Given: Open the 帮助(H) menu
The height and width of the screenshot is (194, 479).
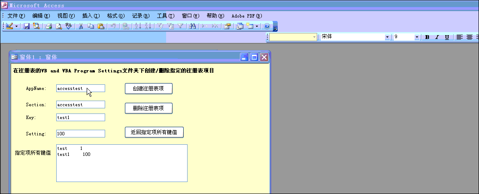Looking at the screenshot, I should click(x=215, y=16).
